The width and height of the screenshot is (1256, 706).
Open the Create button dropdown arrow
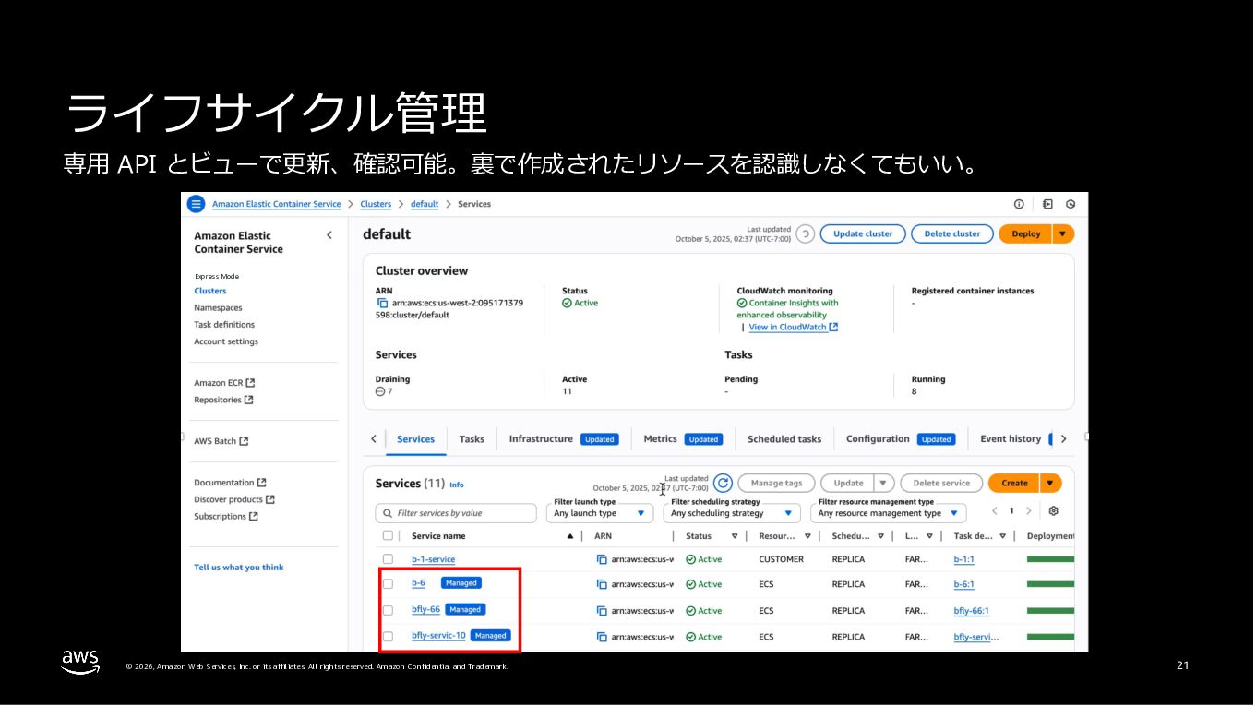pos(1050,483)
